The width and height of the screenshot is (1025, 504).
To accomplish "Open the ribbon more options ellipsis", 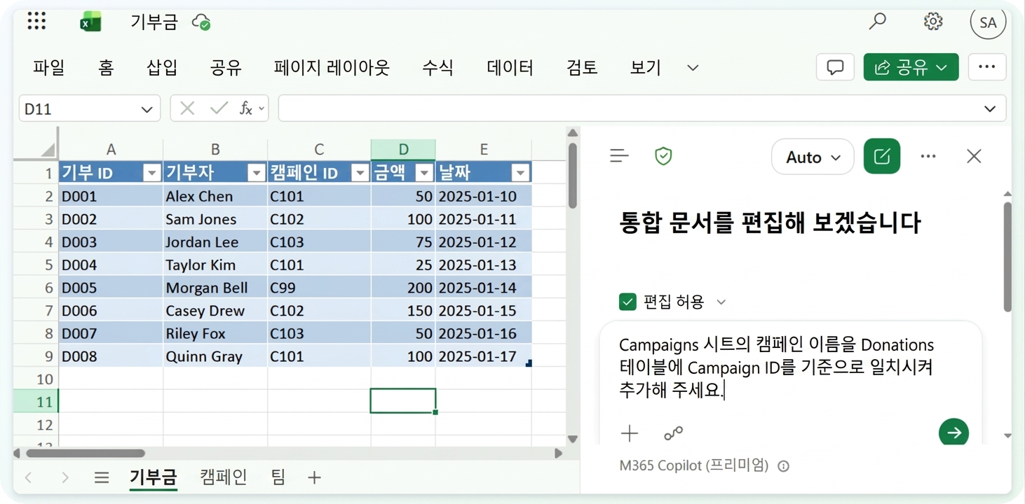I will [x=987, y=67].
